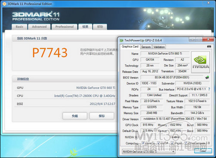Toggle the CUDA checkbox
Image resolution: width=216 pixels, height=158 pixels.
point(158,143)
